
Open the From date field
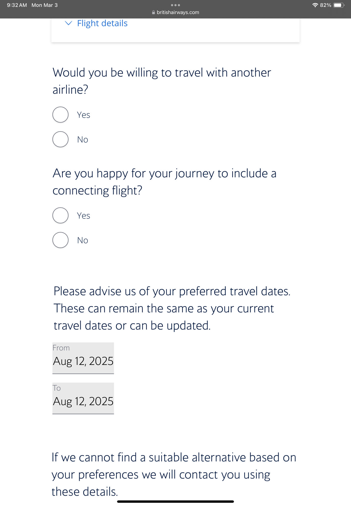coord(83,358)
